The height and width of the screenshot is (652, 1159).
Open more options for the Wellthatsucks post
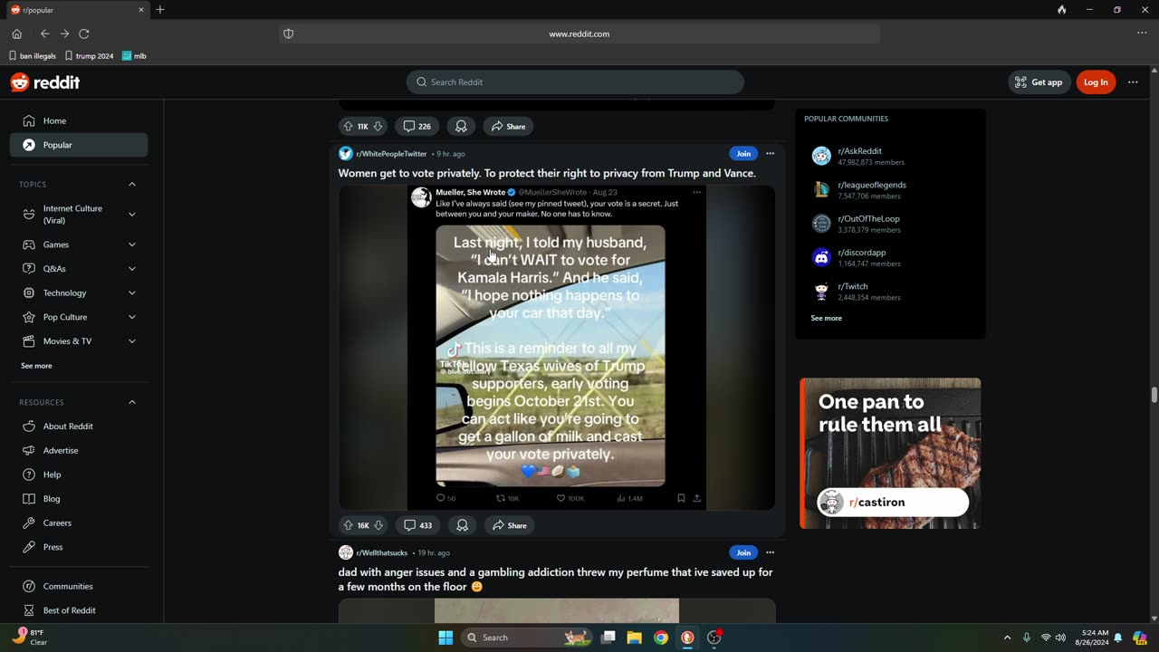click(771, 552)
